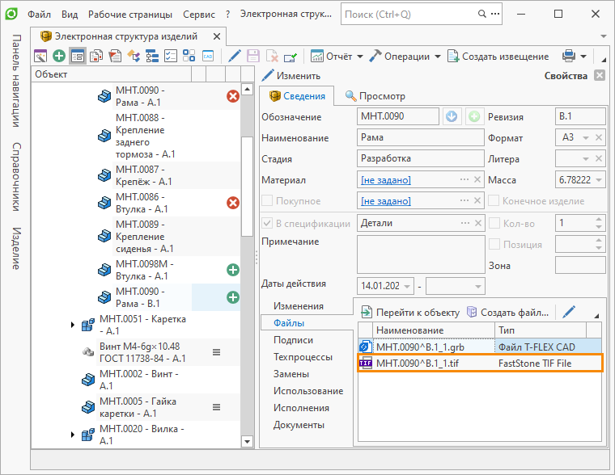Click Создать извещение button
The height and width of the screenshot is (475, 615).
[498, 57]
